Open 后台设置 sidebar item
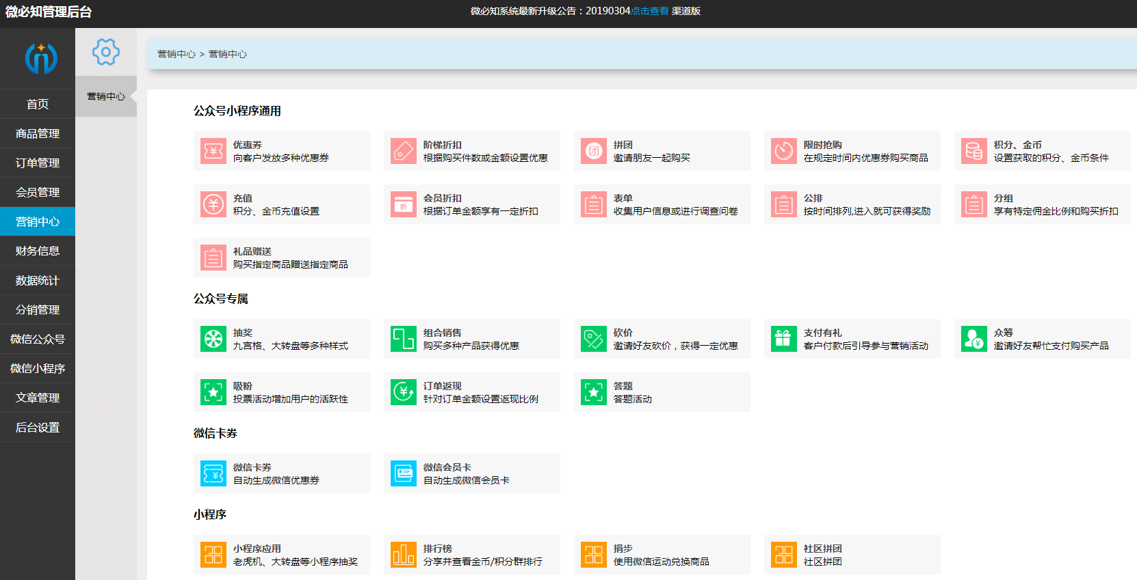 [38, 428]
